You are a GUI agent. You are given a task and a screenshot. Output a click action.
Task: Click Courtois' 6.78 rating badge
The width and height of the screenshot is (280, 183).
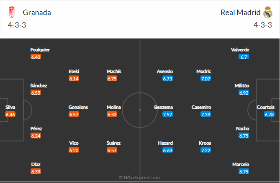click(x=269, y=114)
